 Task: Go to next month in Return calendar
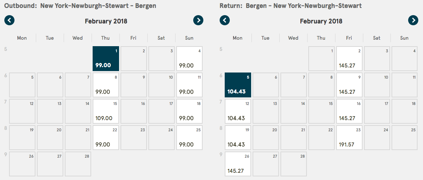click(x=413, y=20)
